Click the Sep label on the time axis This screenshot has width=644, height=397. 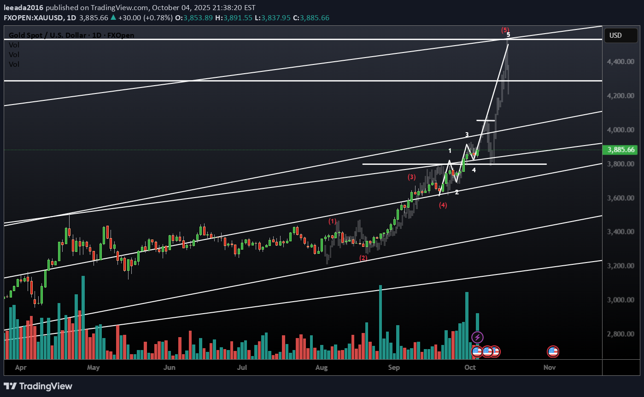(x=394, y=368)
